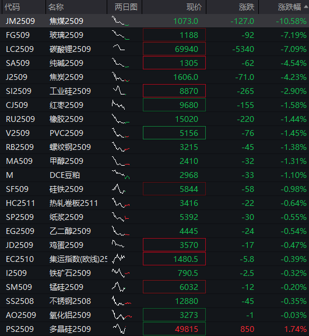This screenshot has width=309, height=336.
Task: Open the 铁矿石2509 two-day sparkline chart
Action: [121, 273]
